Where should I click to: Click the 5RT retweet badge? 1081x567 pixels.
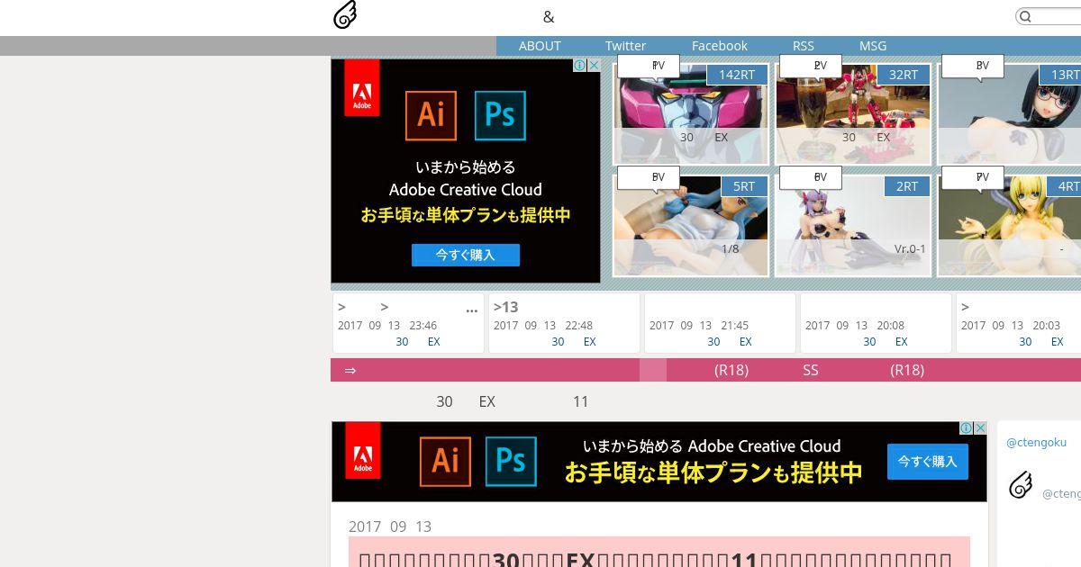744,186
